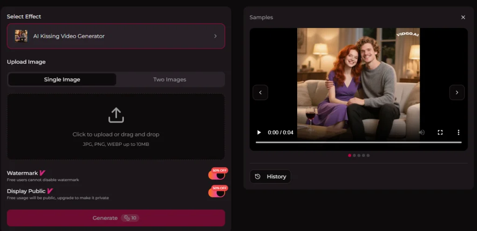The width and height of the screenshot is (477, 231).
Task: Click the premium V badge next to Watermark
Action: point(42,173)
